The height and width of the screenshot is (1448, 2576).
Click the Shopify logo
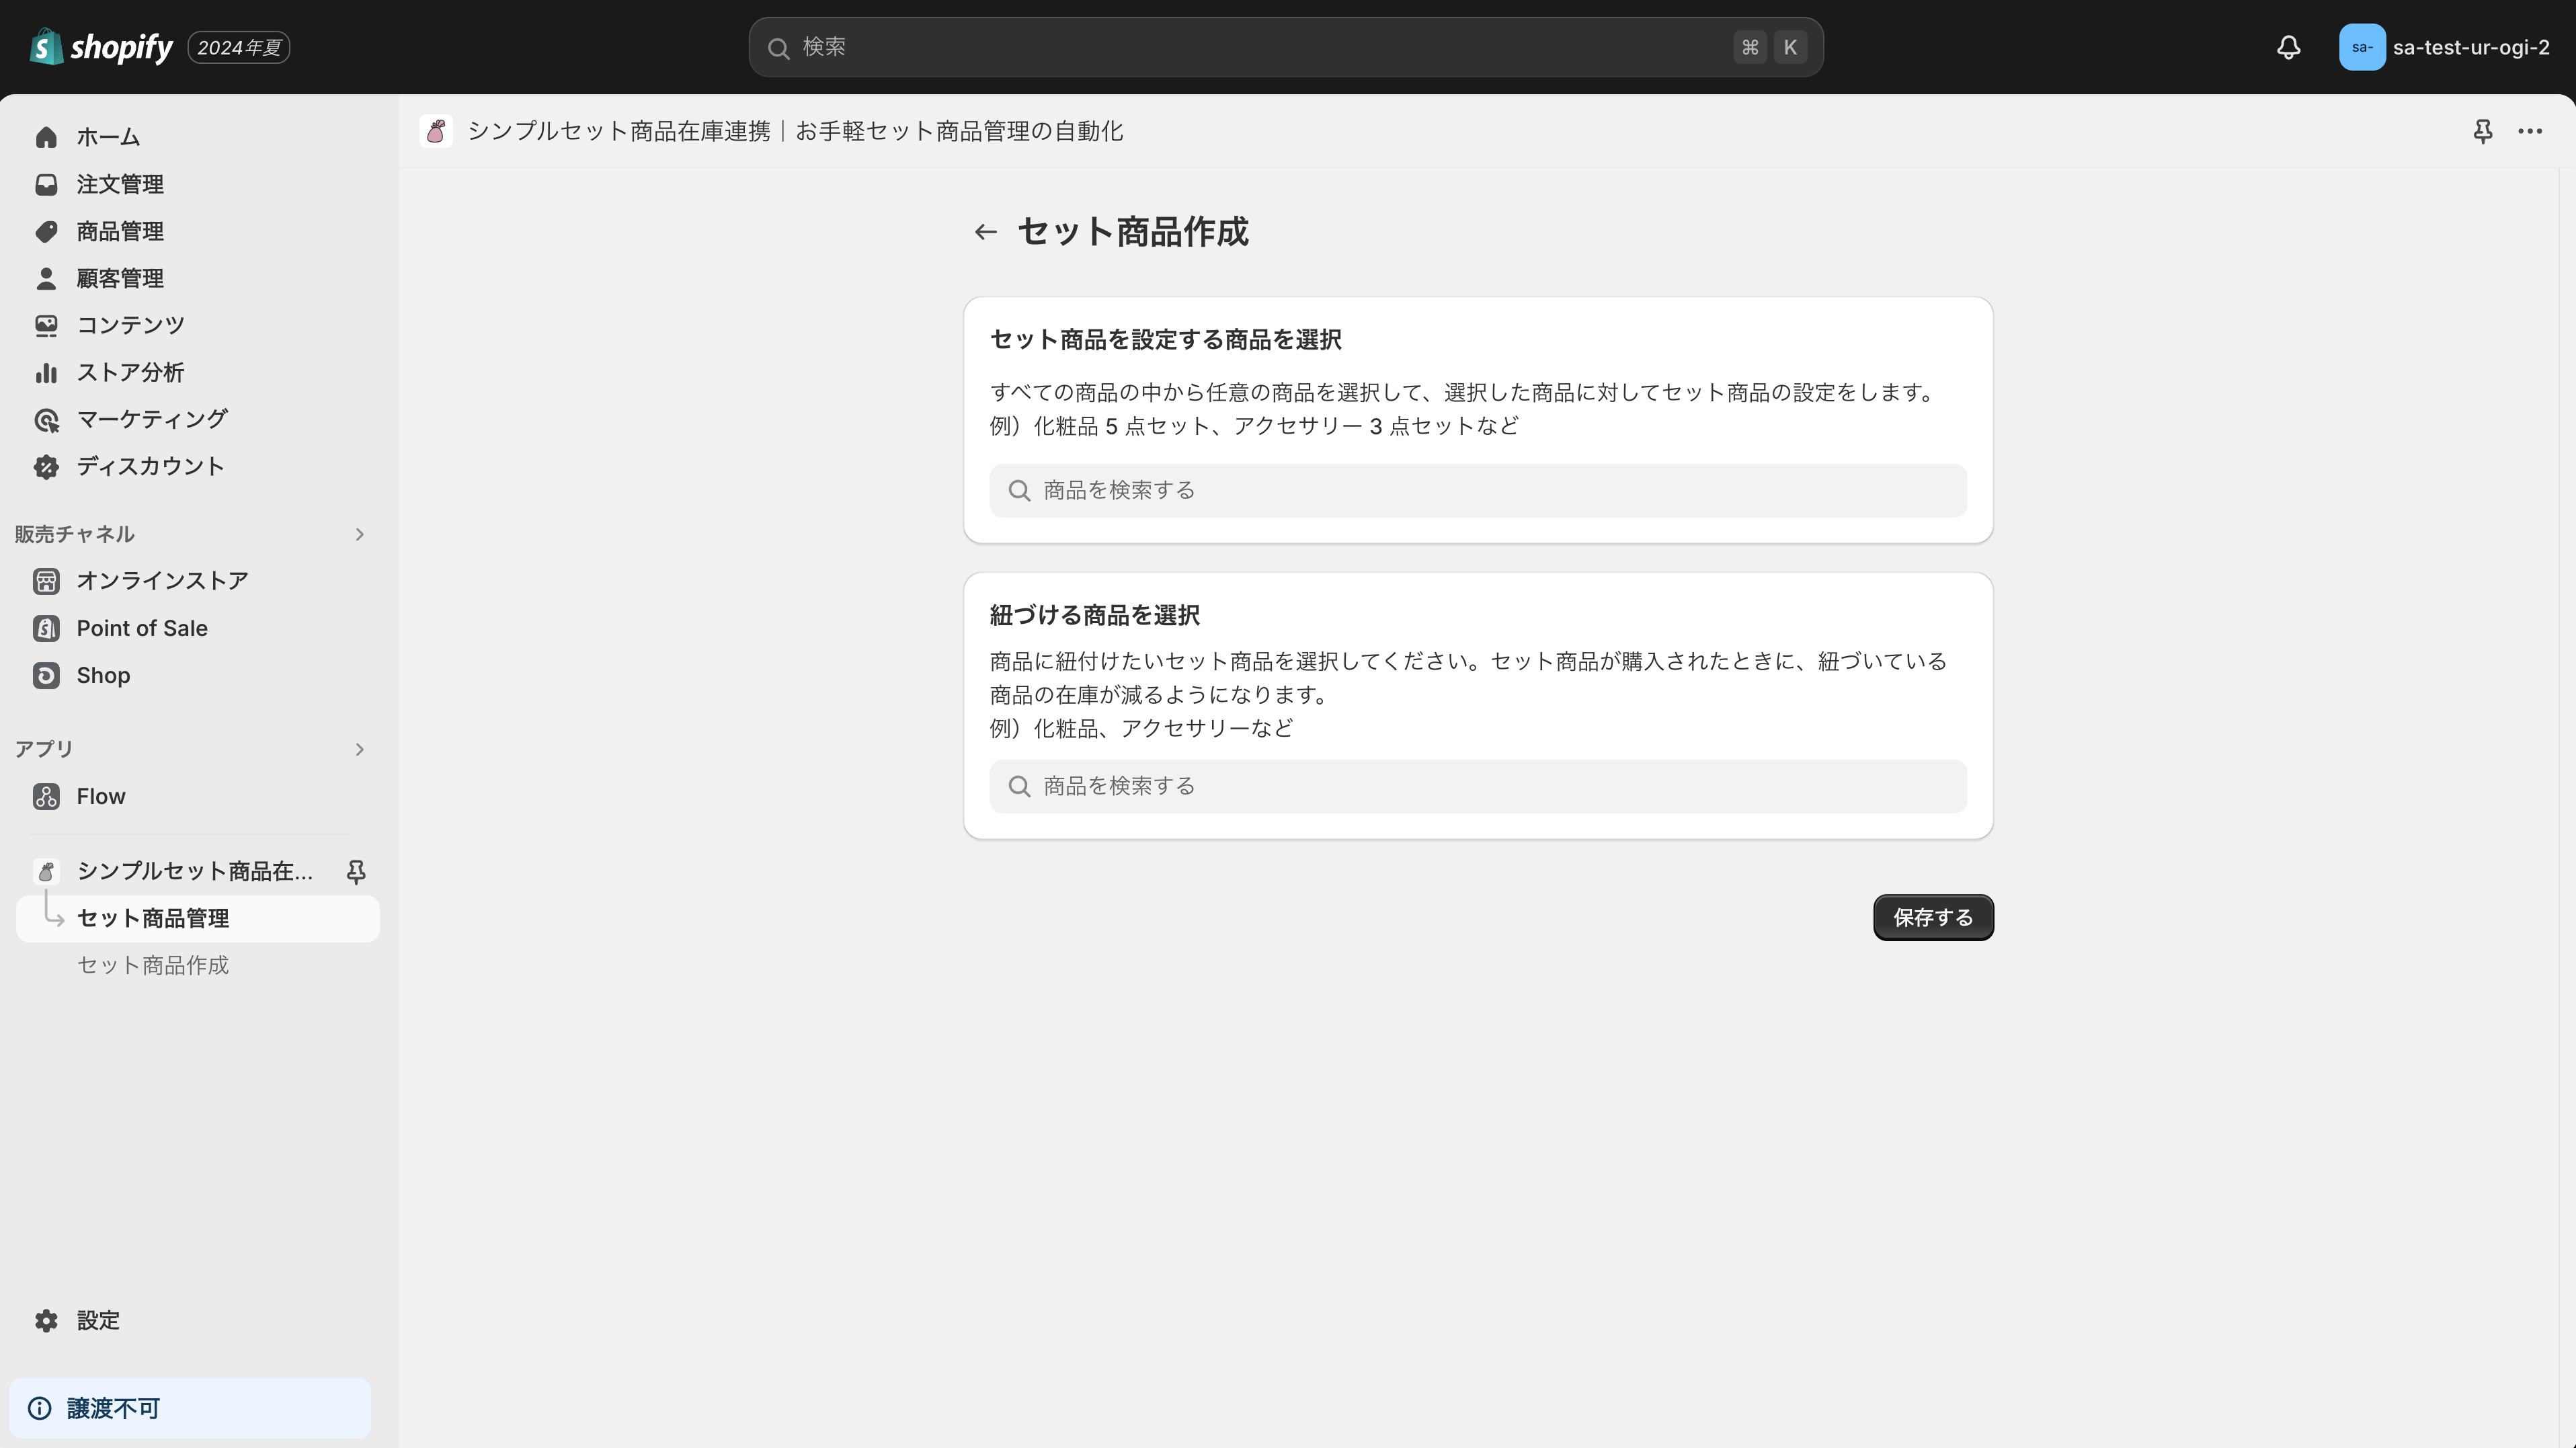(x=101, y=47)
